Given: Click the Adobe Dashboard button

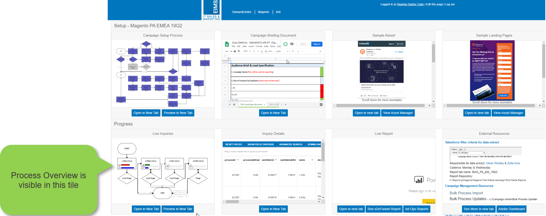Looking at the screenshot, I should coord(511,209).
